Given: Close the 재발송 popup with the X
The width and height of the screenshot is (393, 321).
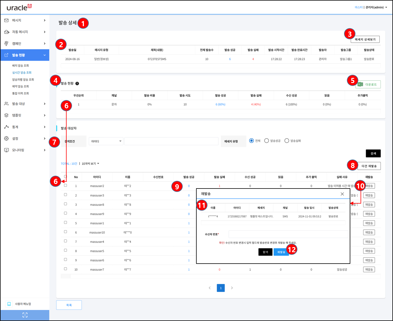Looking at the screenshot, I should [x=342, y=194].
